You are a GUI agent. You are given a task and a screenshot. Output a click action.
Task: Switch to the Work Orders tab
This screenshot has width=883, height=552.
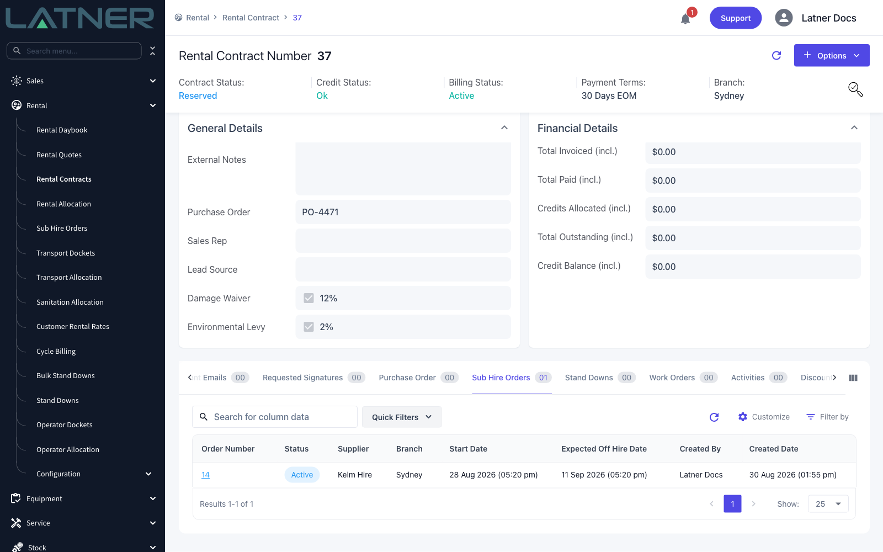click(683, 378)
